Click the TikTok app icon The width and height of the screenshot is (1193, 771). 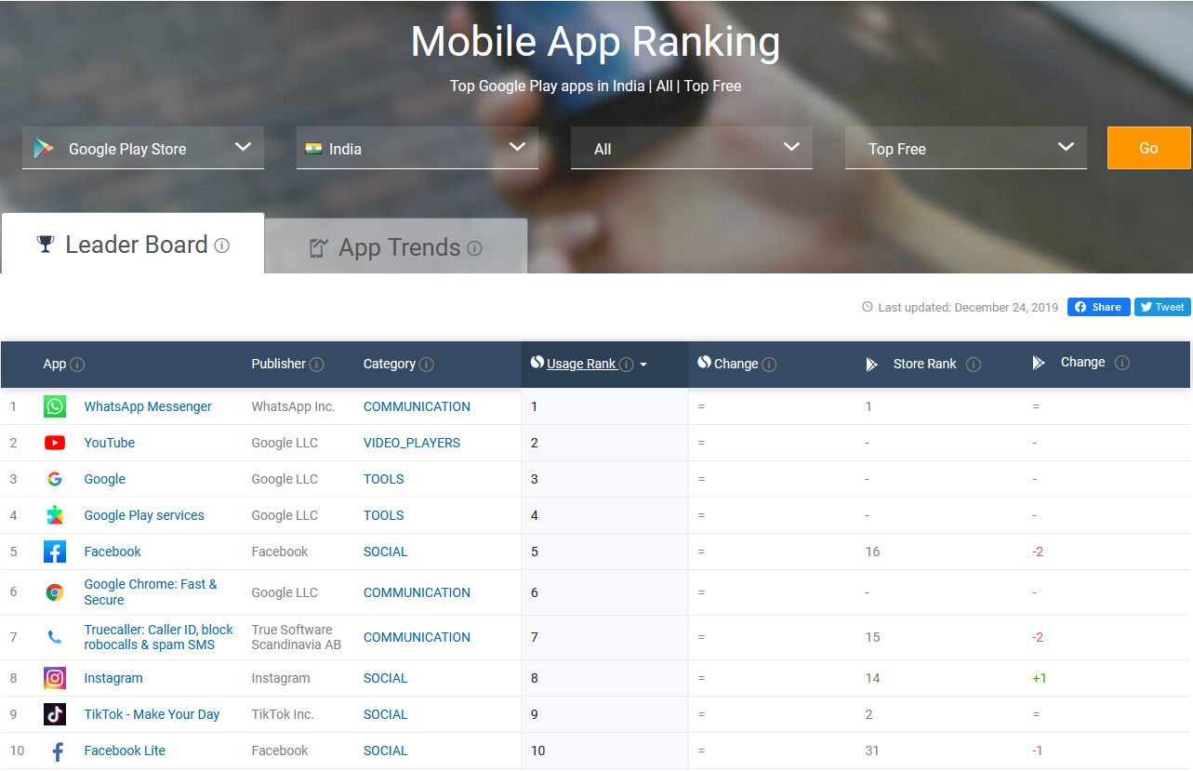(x=55, y=714)
